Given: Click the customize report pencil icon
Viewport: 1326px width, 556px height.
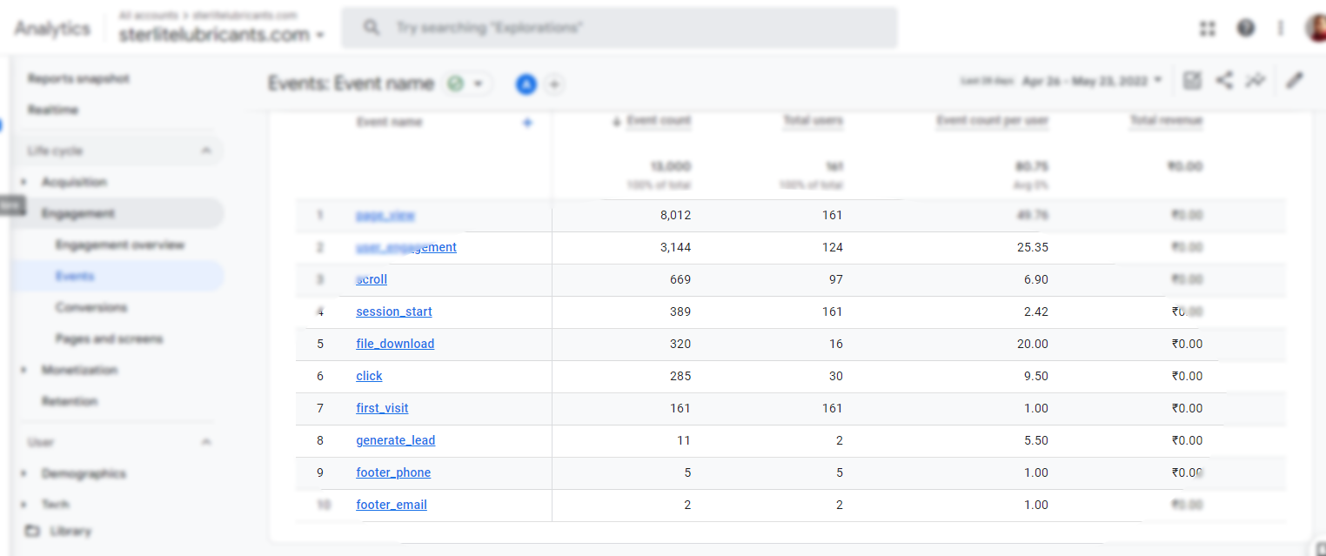Looking at the screenshot, I should tap(1295, 81).
